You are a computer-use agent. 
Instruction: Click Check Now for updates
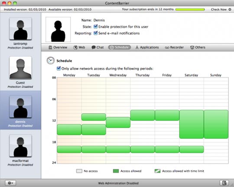coord(219,10)
